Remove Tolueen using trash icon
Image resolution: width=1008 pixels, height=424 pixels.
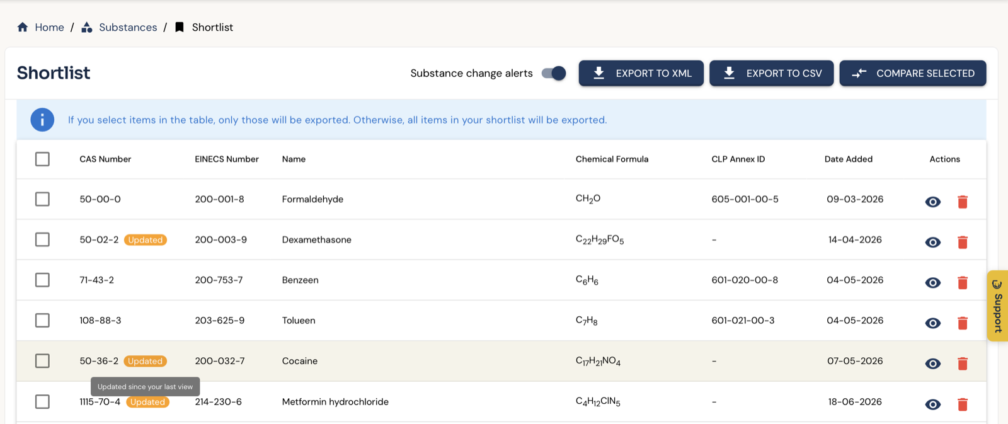pyautogui.click(x=963, y=323)
